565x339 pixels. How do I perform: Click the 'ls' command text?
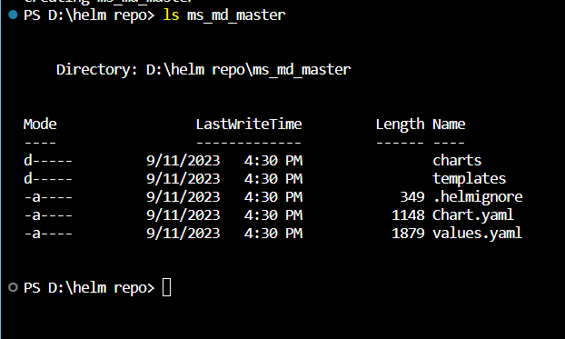coord(171,15)
